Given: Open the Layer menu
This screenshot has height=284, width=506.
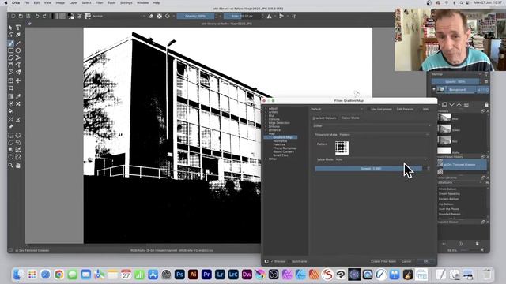Looking at the screenshot, I should pyautogui.click(x=74, y=2).
